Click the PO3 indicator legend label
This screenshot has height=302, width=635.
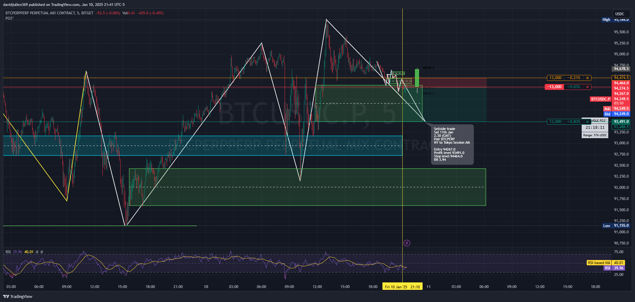pos(10,18)
